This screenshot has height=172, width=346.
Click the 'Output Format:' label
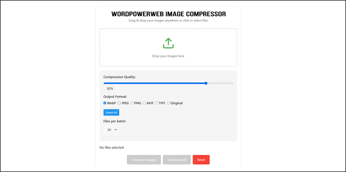[115, 97]
